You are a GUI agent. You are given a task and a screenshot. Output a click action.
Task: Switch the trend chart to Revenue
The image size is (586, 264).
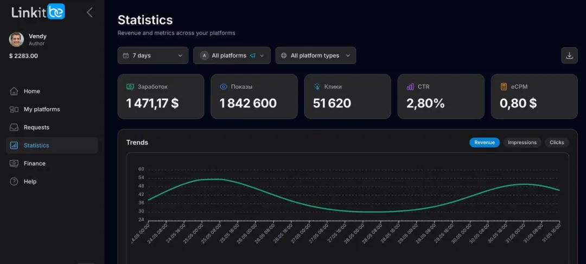pyautogui.click(x=485, y=142)
